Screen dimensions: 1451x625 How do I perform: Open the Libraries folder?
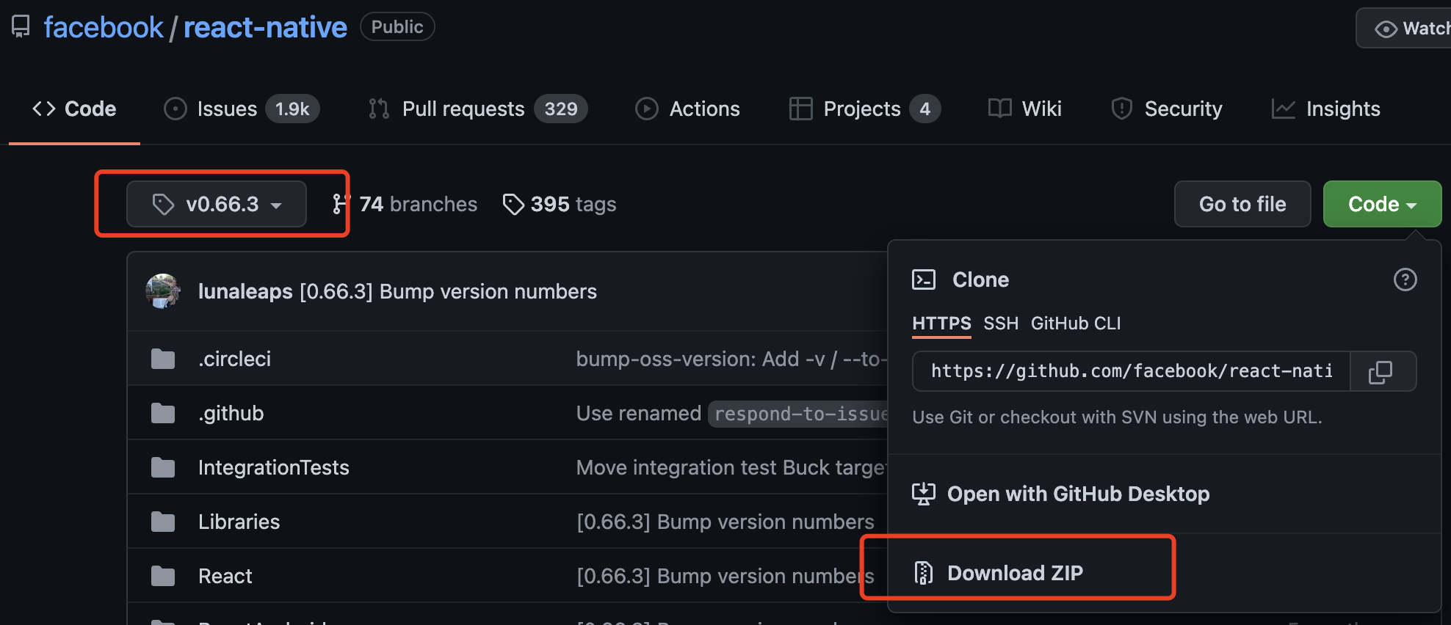pyautogui.click(x=239, y=522)
